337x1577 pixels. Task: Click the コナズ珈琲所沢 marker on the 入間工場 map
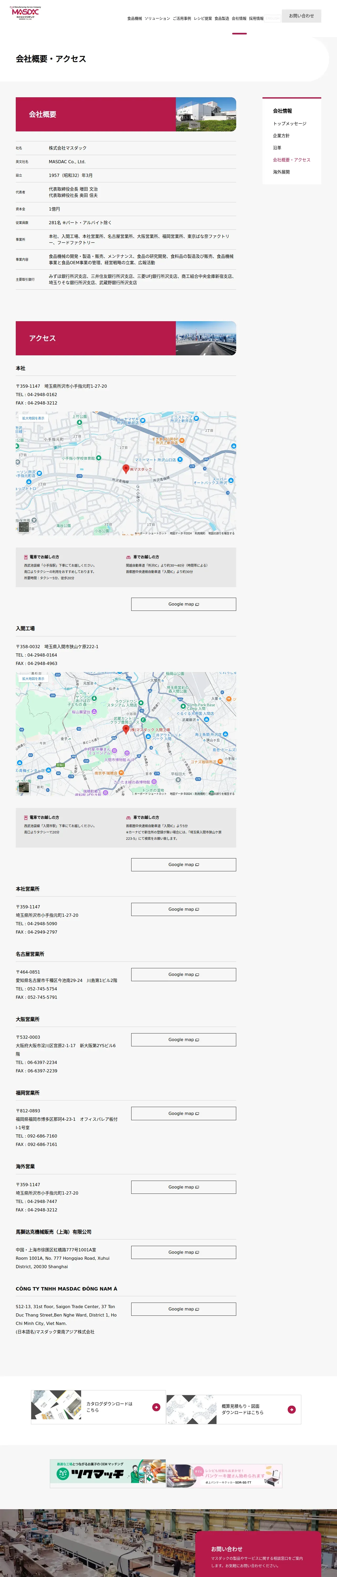pyautogui.click(x=221, y=762)
